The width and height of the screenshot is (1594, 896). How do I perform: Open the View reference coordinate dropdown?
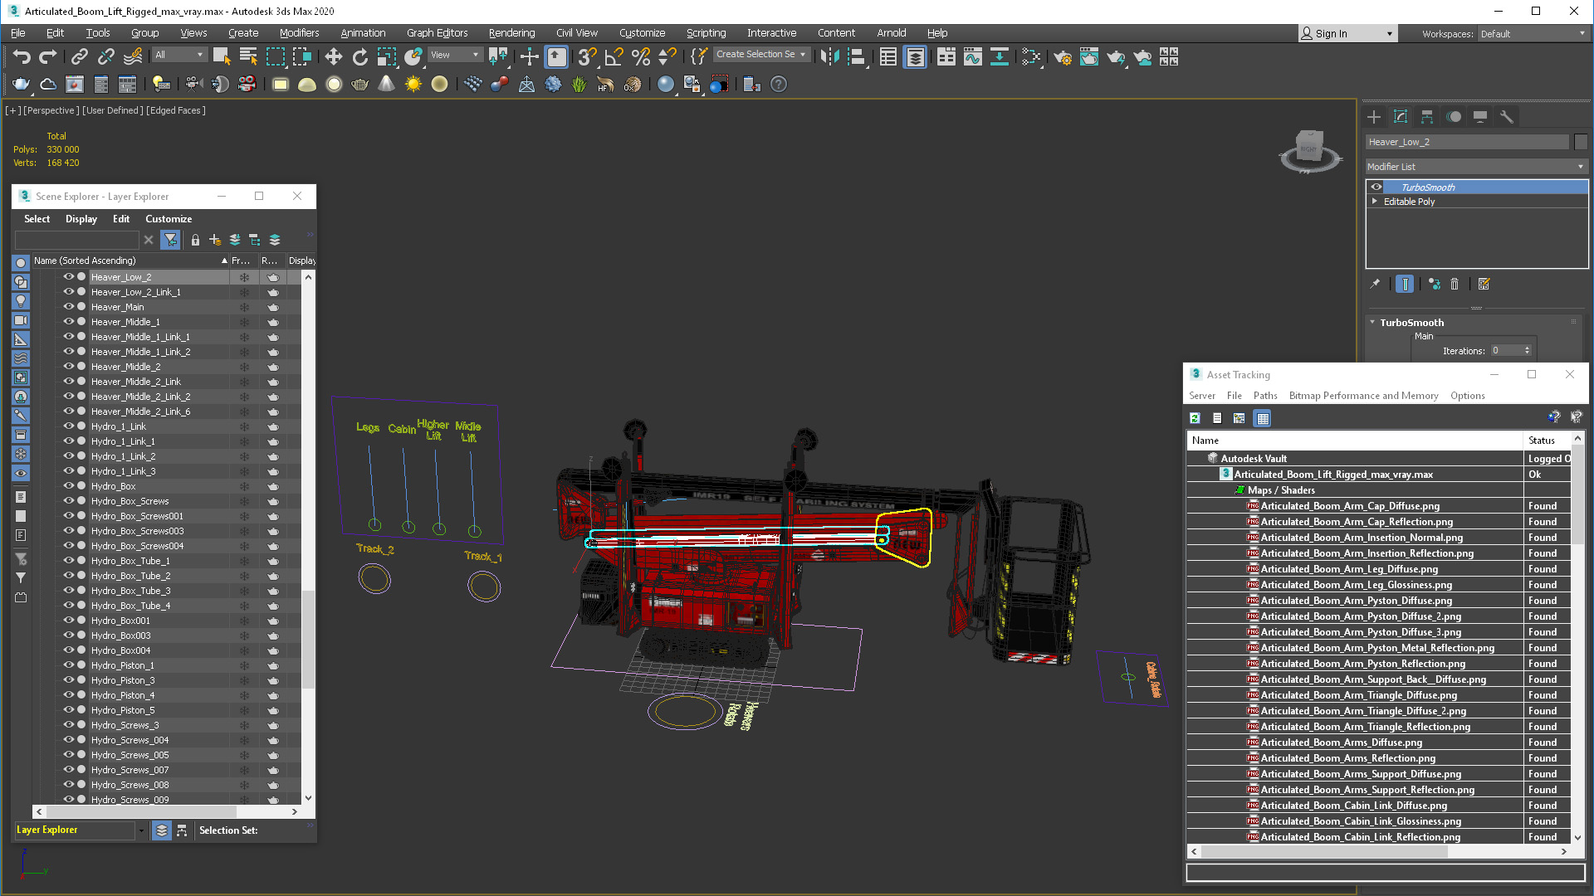[x=455, y=55]
